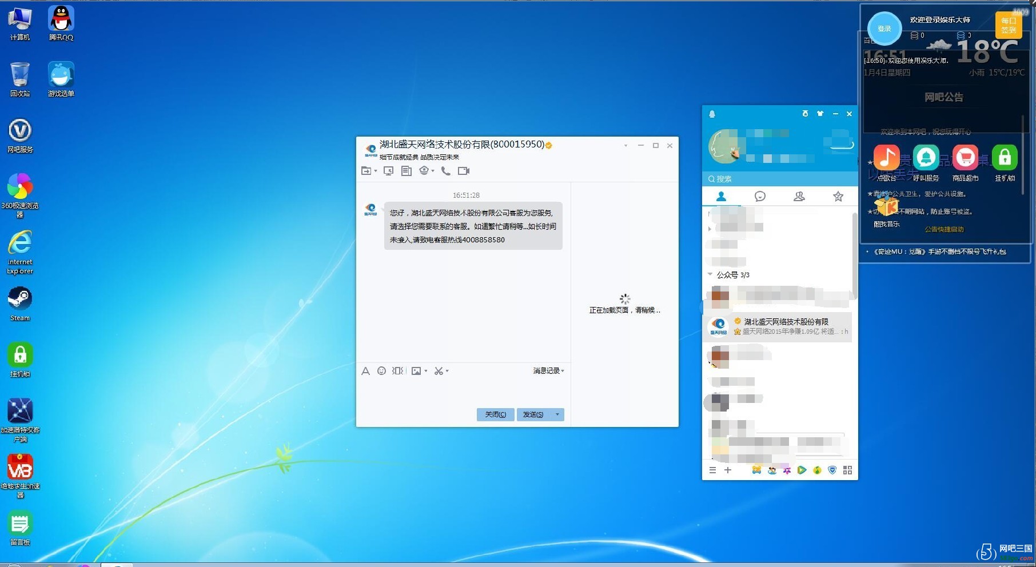Open the PC manager shield icon in QQ bottom bar
Image resolution: width=1036 pixels, height=567 pixels.
pos(832,470)
